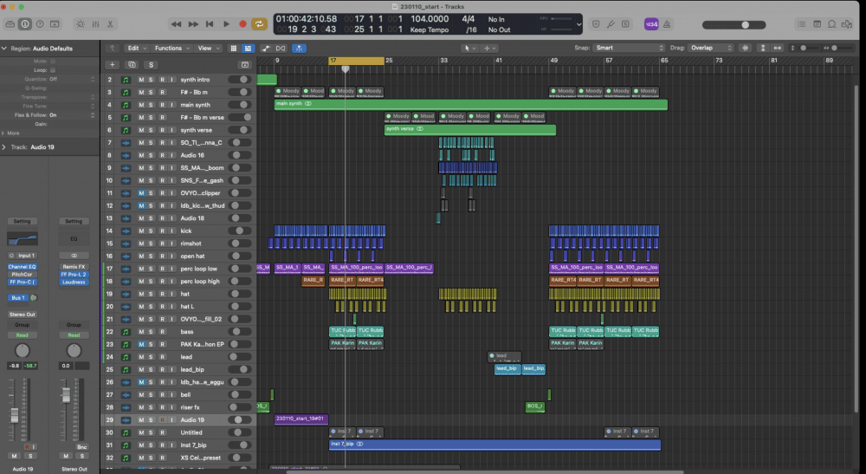Mute the synth intro track

(x=141, y=80)
